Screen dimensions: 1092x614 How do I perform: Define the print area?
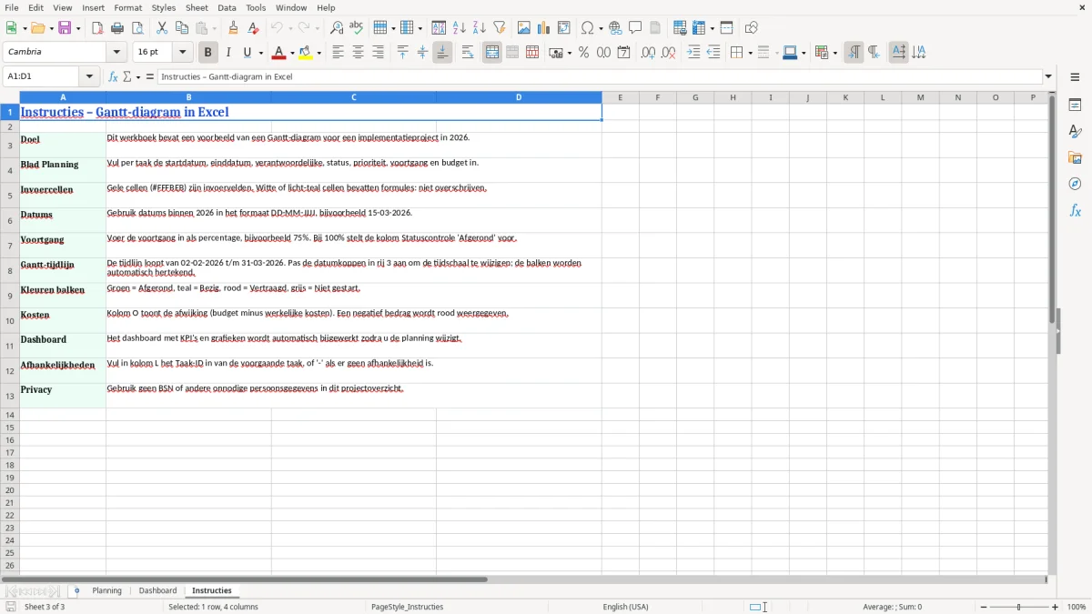[x=680, y=28]
